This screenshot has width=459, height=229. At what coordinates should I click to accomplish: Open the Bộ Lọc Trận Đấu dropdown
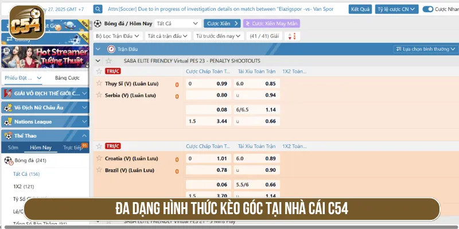(118, 36)
